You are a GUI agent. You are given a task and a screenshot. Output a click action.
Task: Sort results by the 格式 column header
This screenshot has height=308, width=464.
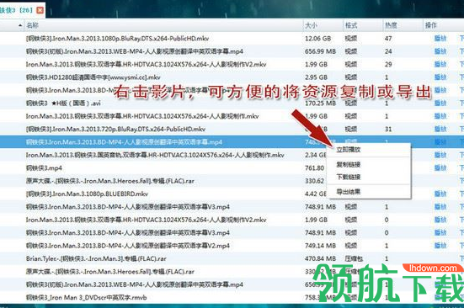click(x=351, y=25)
